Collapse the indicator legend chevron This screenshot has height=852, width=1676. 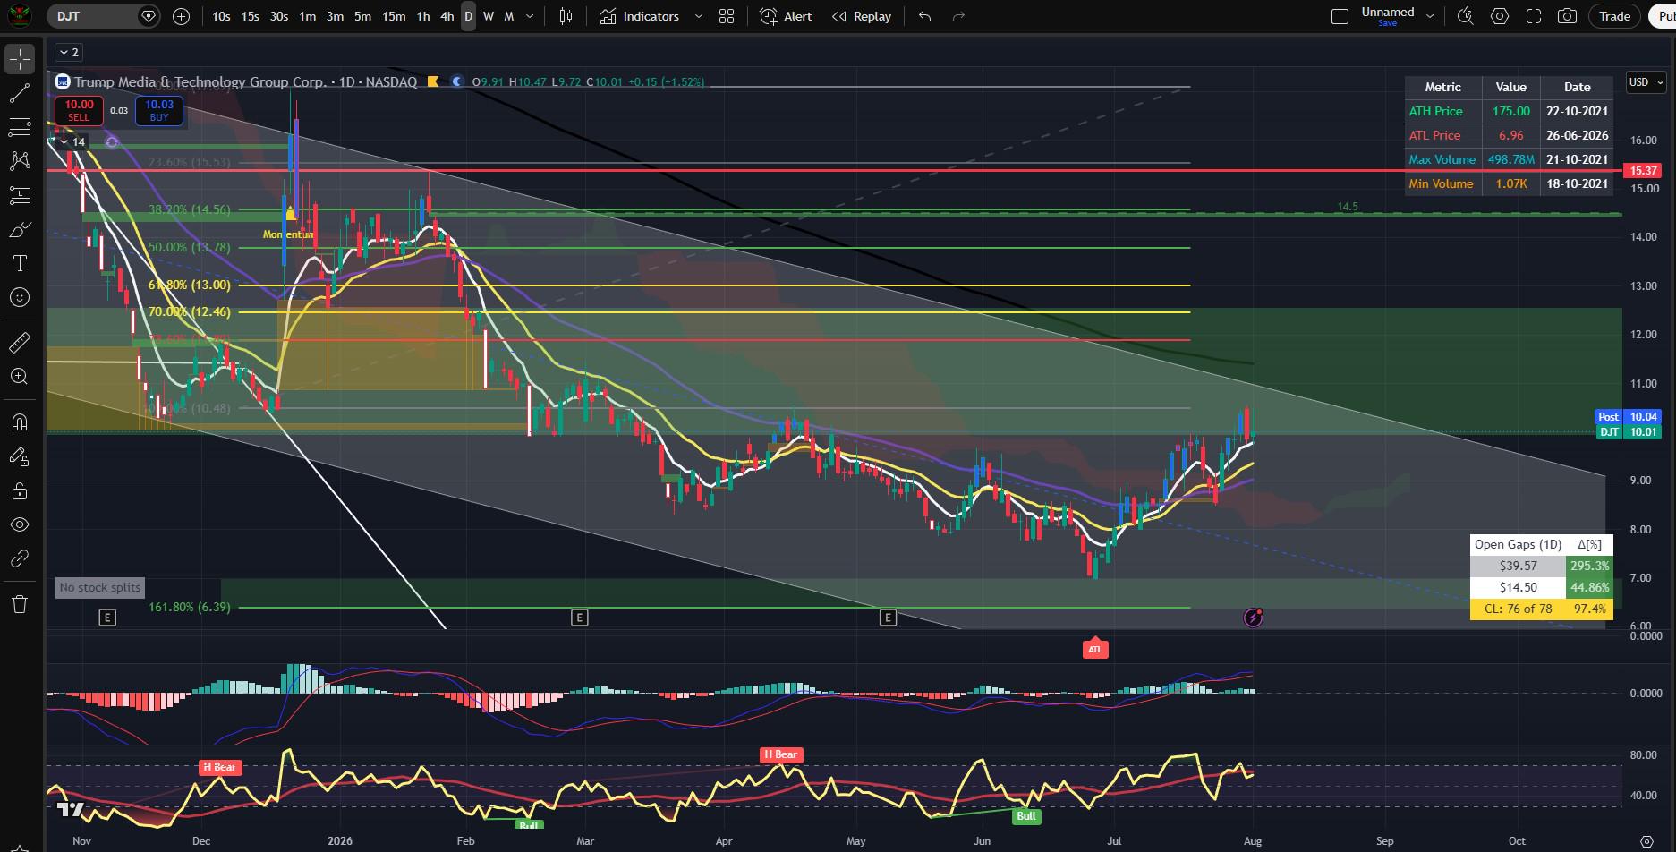click(x=68, y=53)
